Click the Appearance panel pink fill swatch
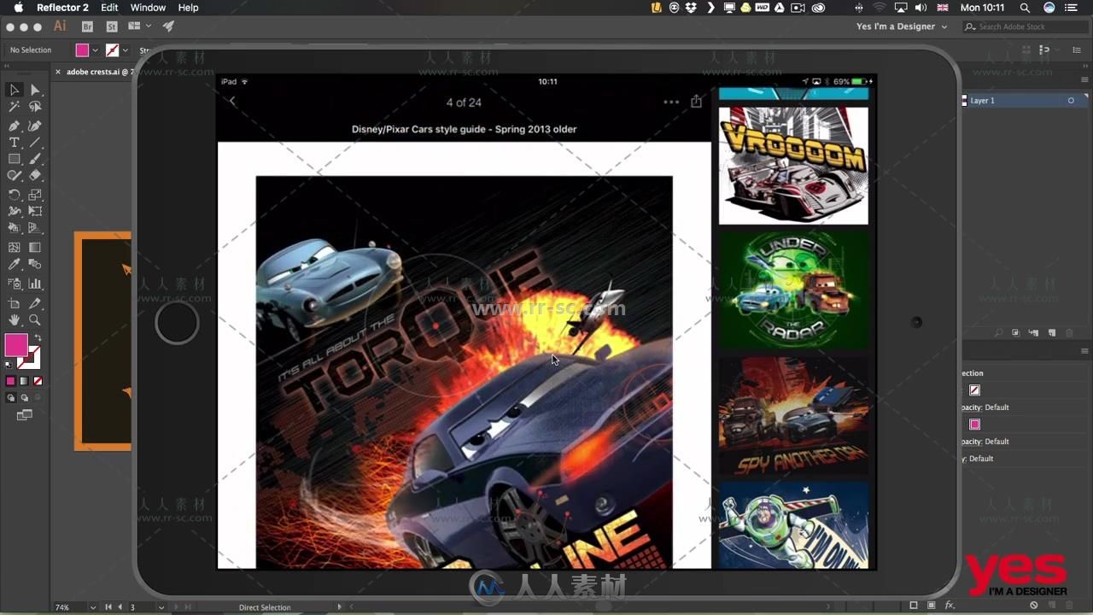The width and height of the screenshot is (1093, 615). (x=974, y=425)
